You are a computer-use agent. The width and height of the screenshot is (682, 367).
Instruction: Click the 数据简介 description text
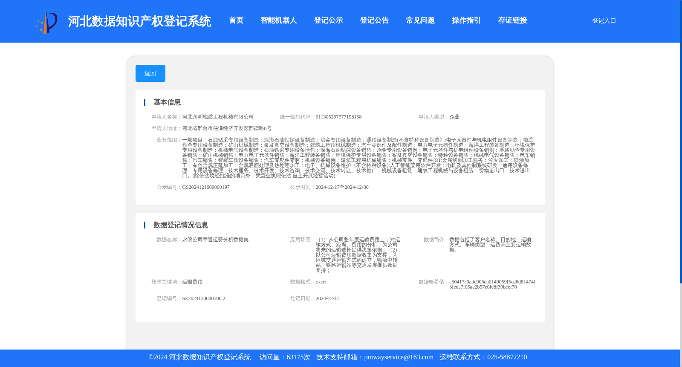click(x=490, y=245)
